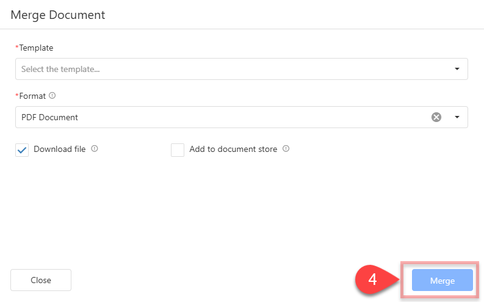Clear the PDF Document format selection
The width and height of the screenshot is (484, 302).
[x=436, y=117]
